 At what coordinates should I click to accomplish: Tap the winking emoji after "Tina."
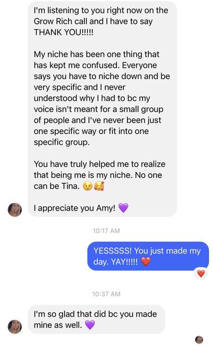tap(87, 186)
